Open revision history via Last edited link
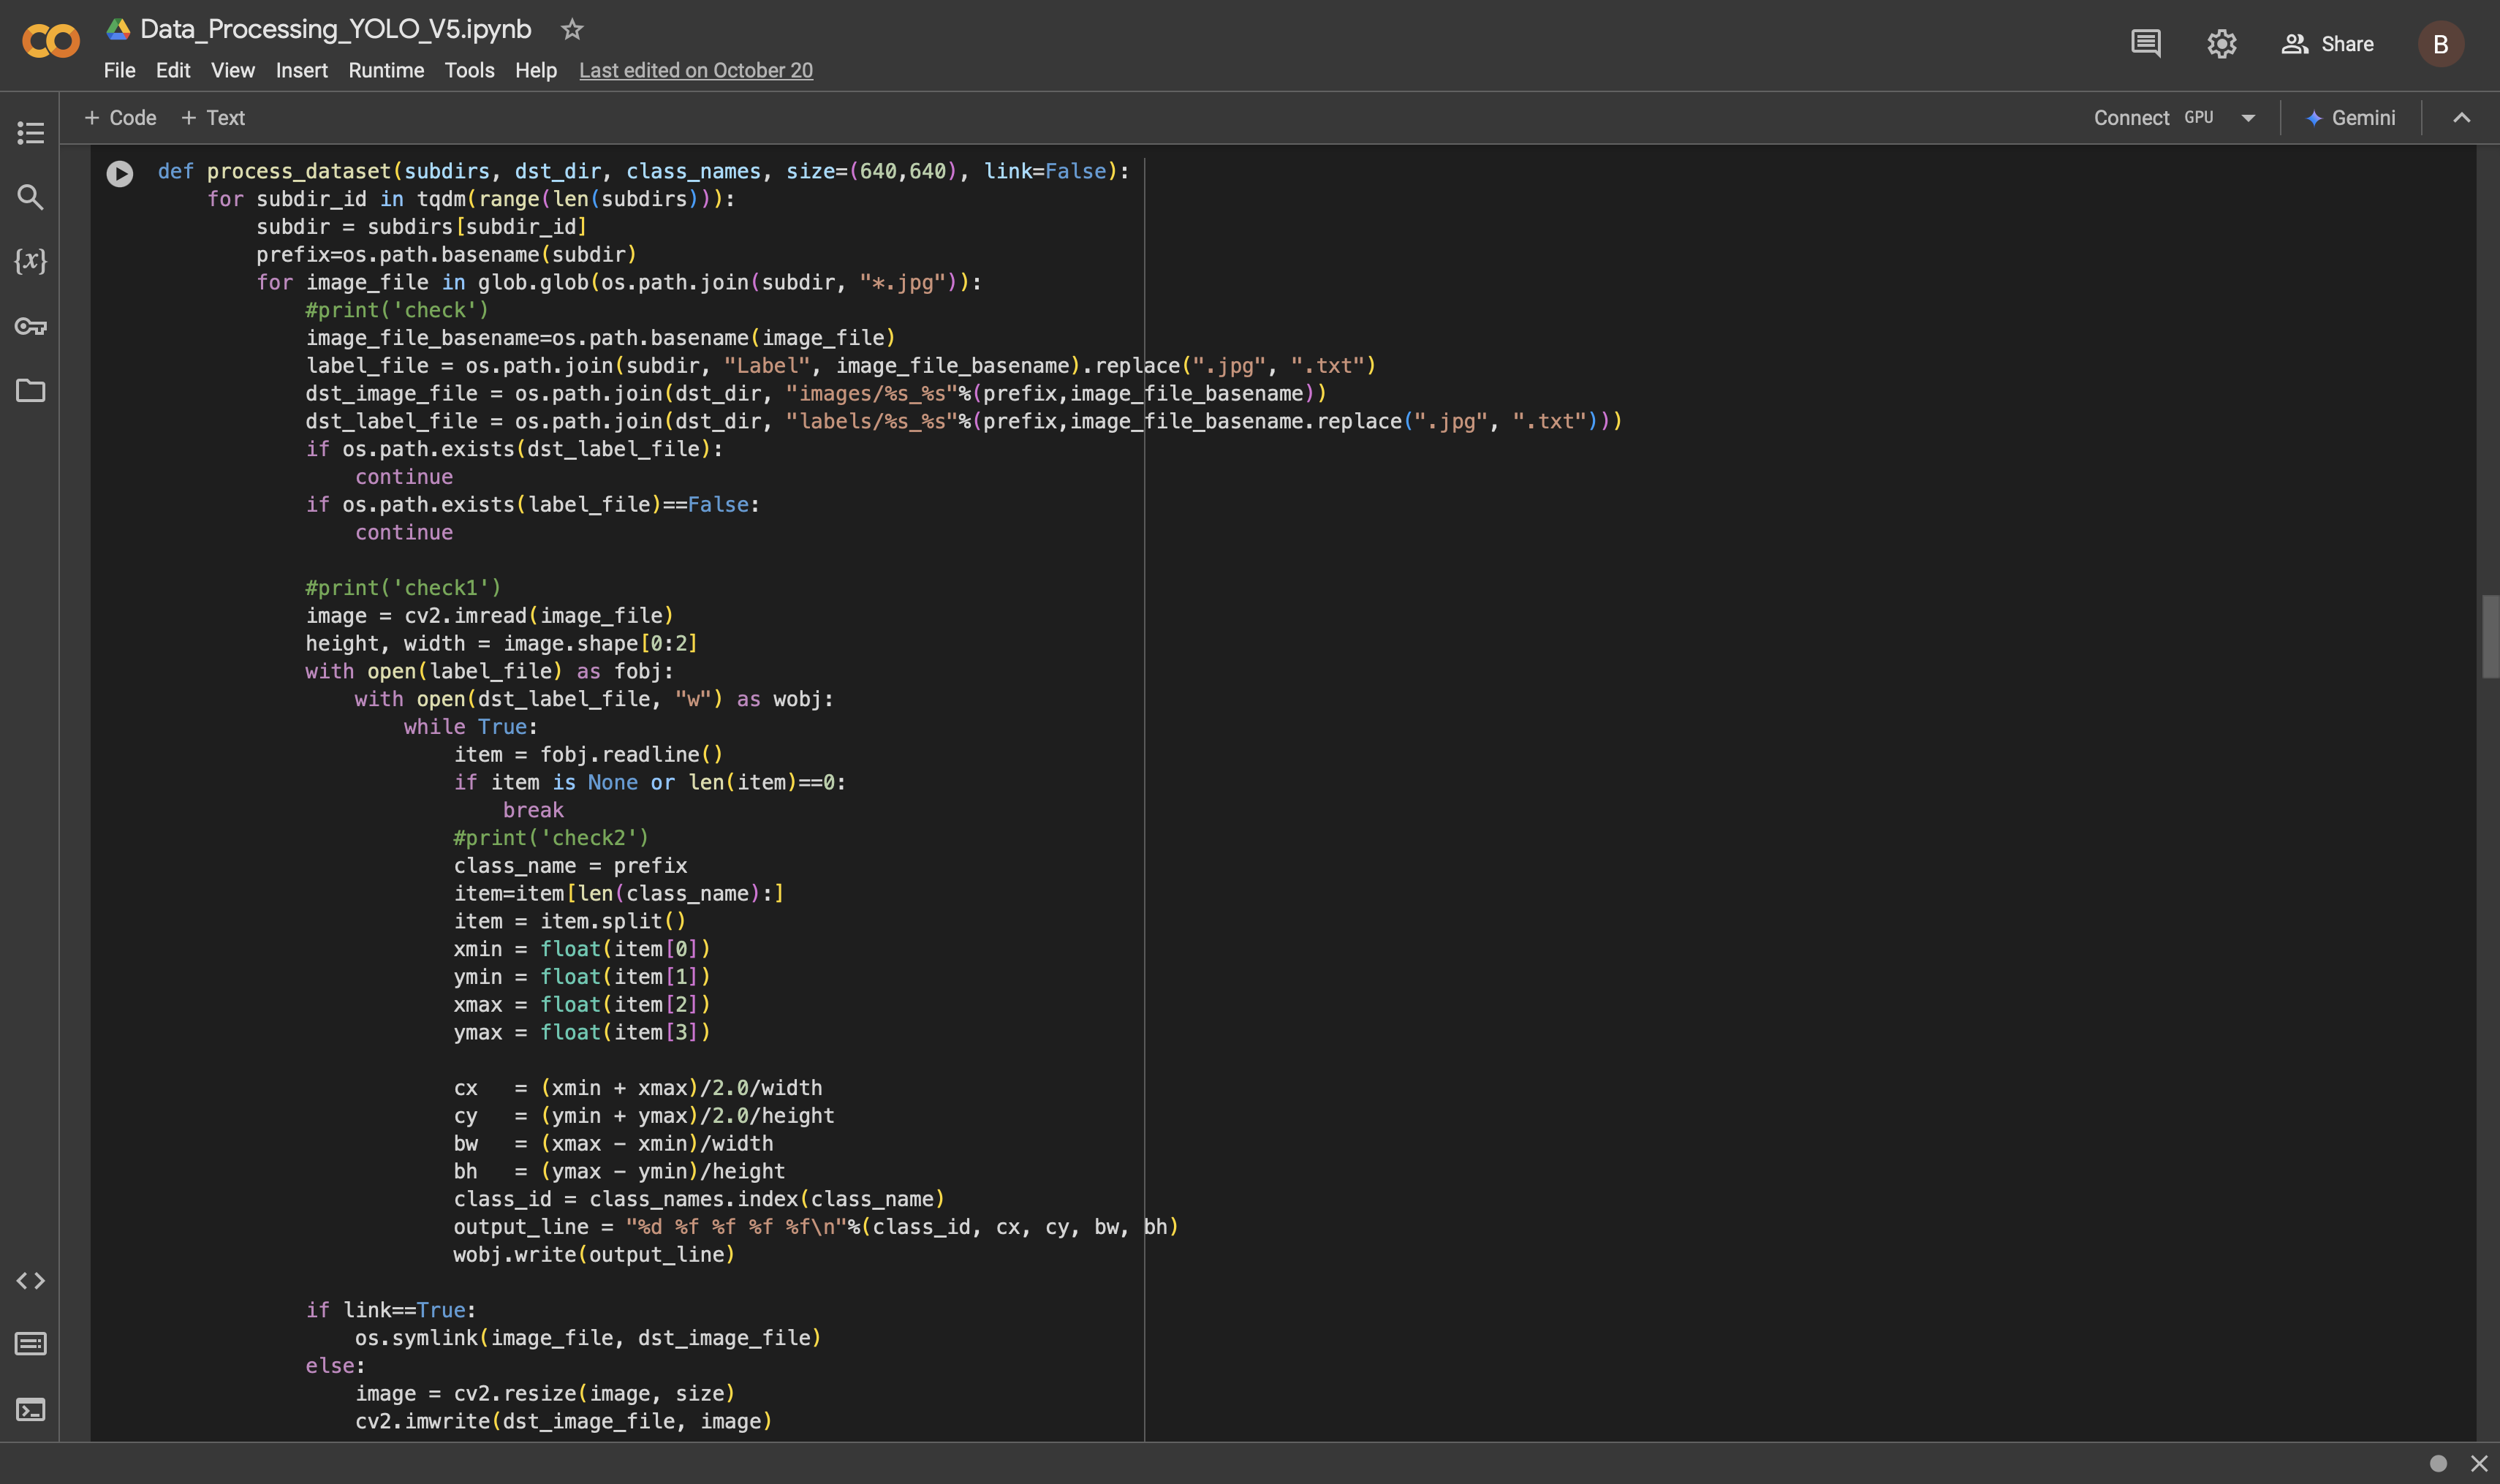This screenshot has width=2500, height=1484. (696, 70)
